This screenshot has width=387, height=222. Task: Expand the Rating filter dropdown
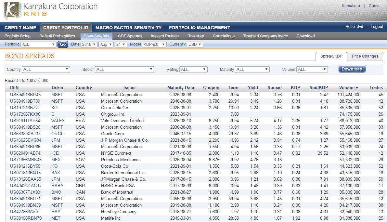193,69
